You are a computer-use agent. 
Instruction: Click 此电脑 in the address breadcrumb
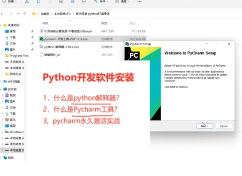pos(45,14)
